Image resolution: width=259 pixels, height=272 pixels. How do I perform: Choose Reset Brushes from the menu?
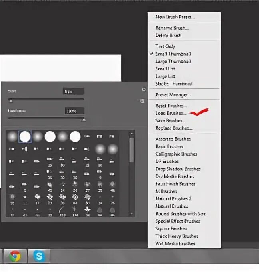pos(171,106)
